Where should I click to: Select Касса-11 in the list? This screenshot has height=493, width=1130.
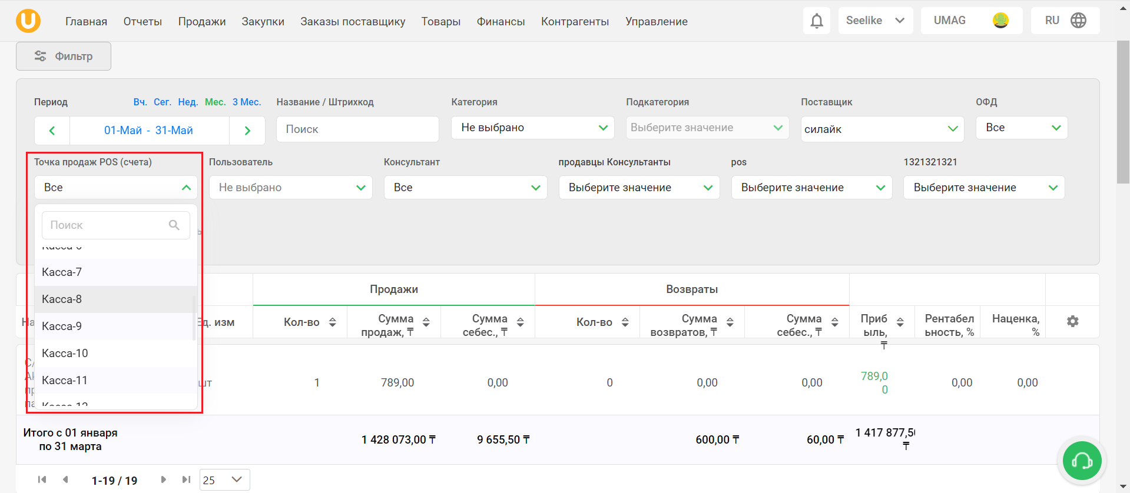116,381
